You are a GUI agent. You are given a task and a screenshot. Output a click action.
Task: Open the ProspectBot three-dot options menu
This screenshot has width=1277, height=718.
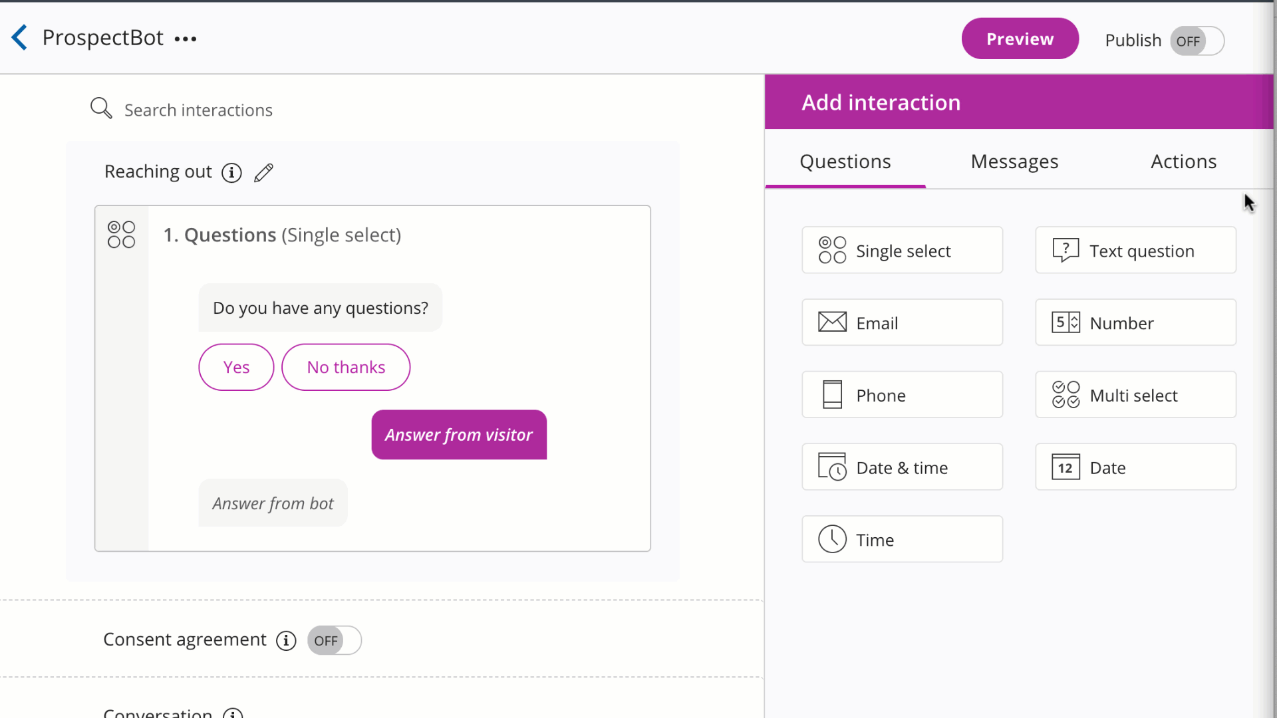pyautogui.click(x=186, y=39)
